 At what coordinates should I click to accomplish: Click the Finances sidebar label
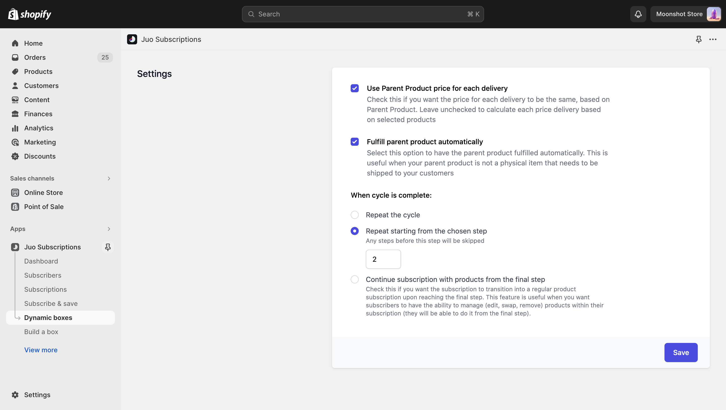coord(38,114)
